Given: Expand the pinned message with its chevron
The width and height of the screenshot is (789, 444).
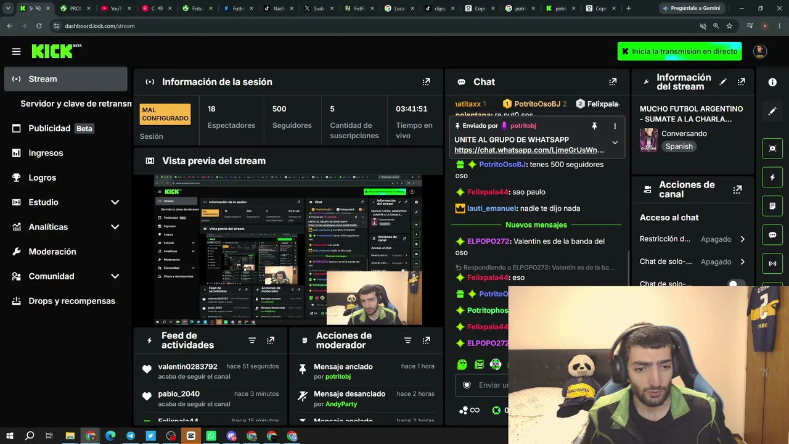Looking at the screenshot, I should pos(615,142).
